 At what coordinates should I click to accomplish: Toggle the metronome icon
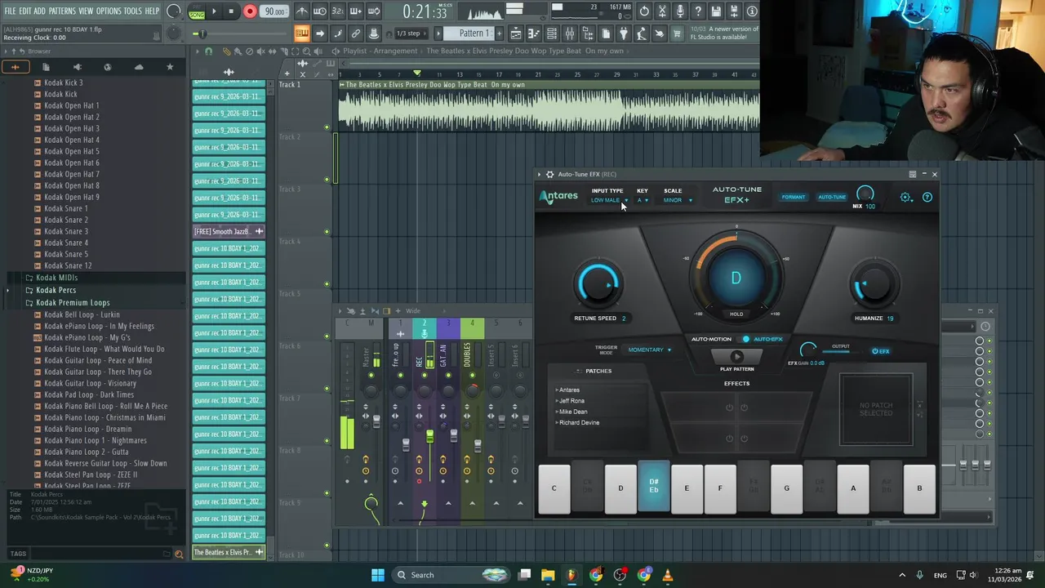pyautogui.click(x=302, y=11)
